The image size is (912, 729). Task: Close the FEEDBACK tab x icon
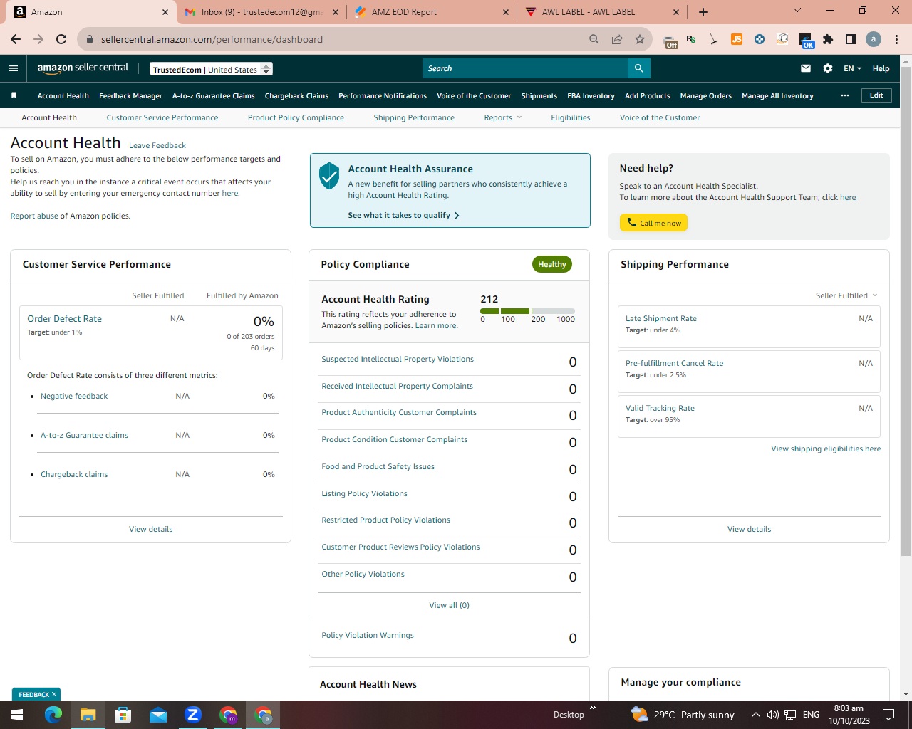[54, 694]
